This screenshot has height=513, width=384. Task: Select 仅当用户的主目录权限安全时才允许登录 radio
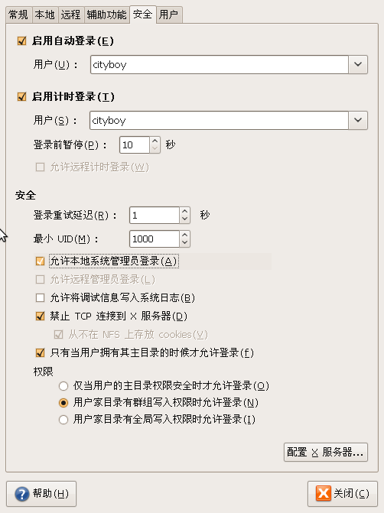[63, 386]
